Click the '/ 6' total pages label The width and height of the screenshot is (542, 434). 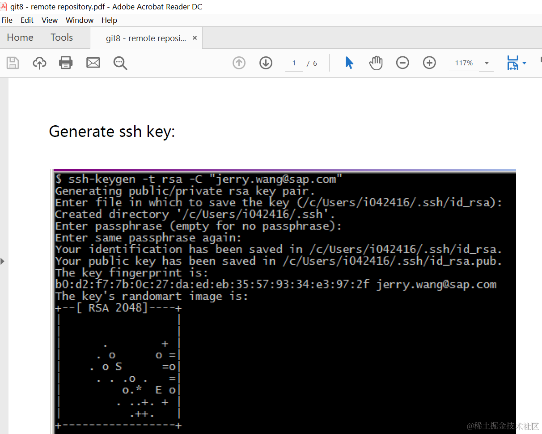[x=312, y=64]
